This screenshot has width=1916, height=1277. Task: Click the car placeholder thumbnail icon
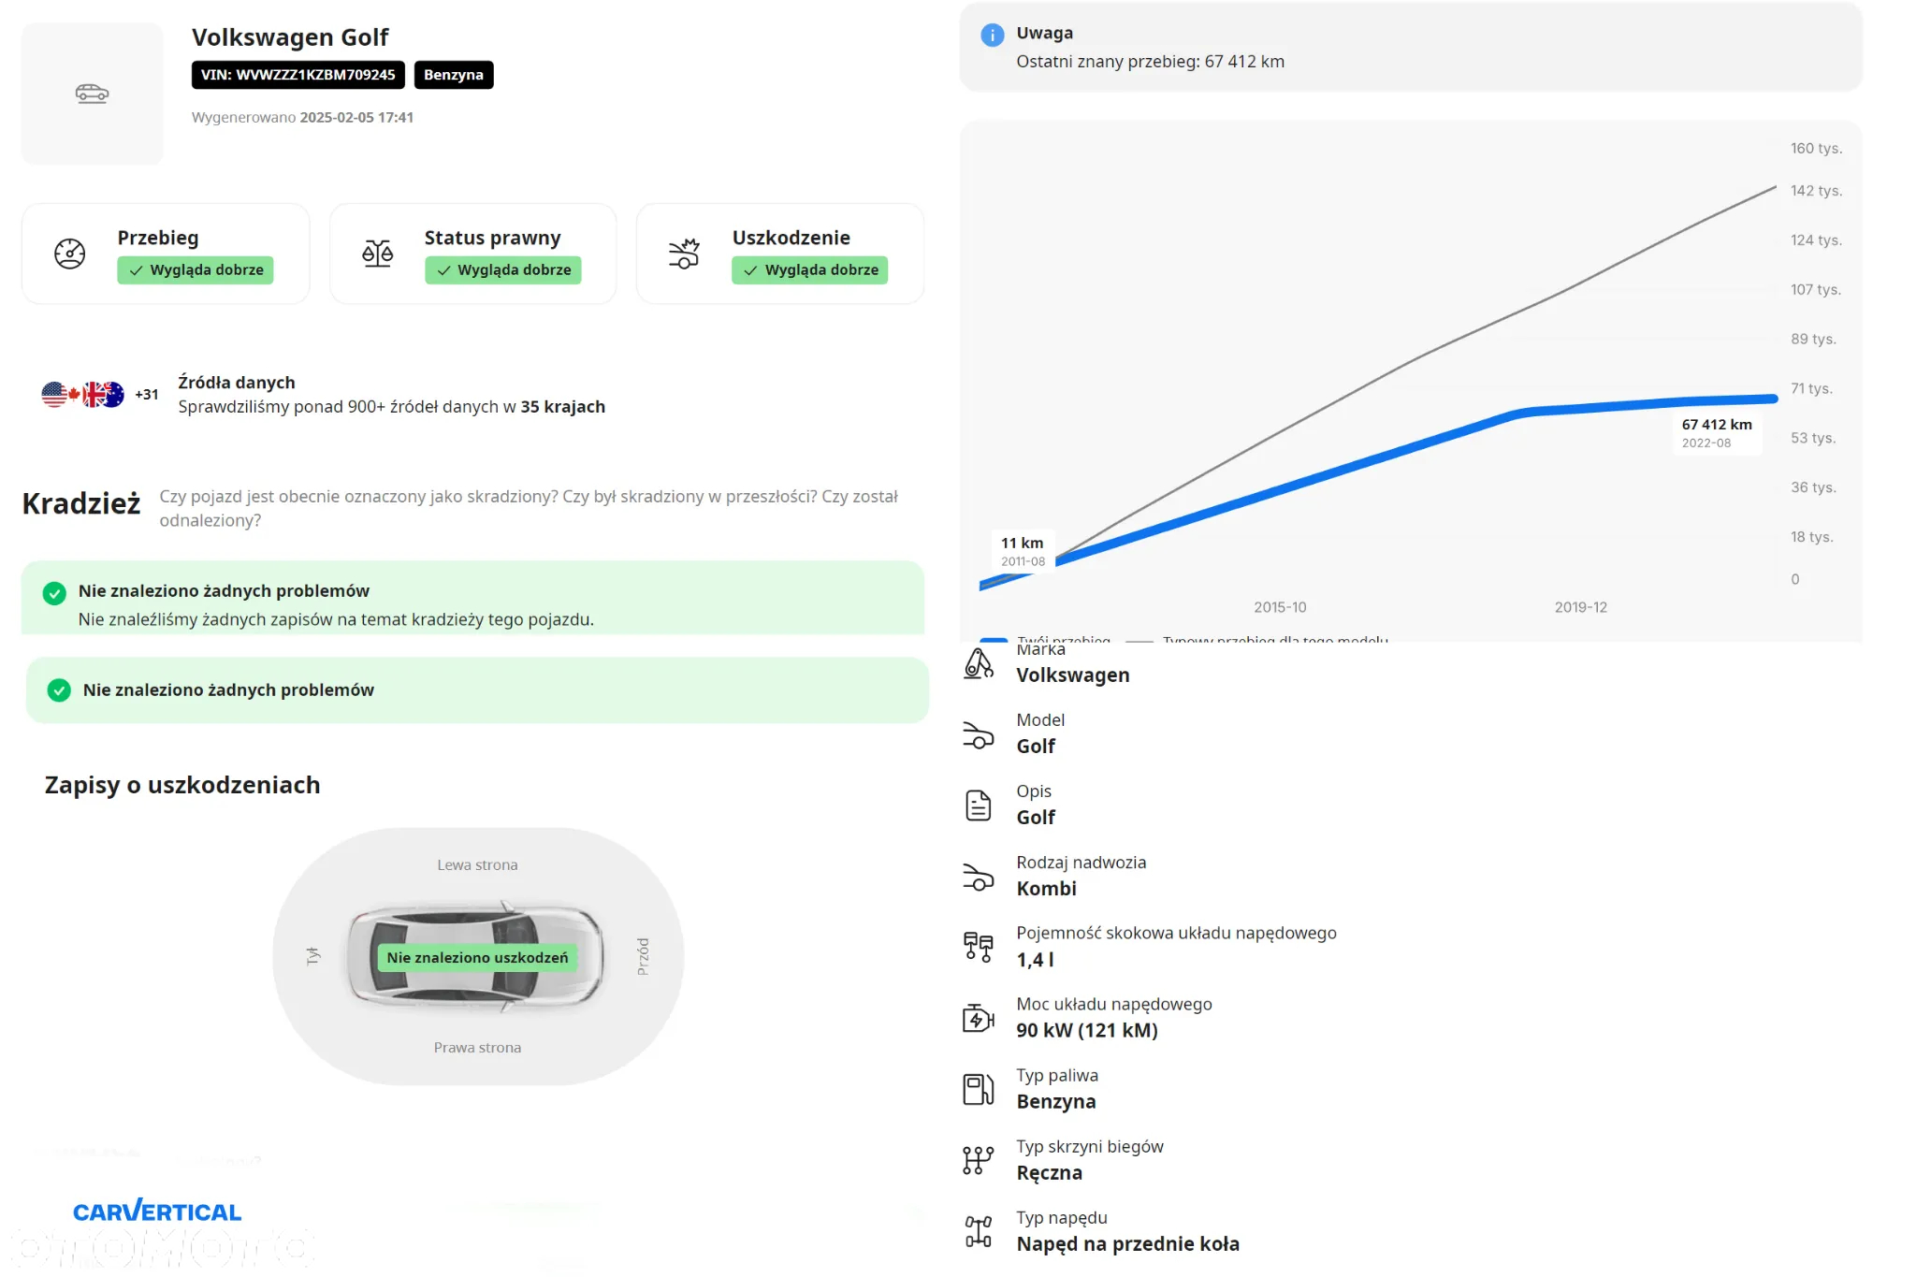click(92, 94)
